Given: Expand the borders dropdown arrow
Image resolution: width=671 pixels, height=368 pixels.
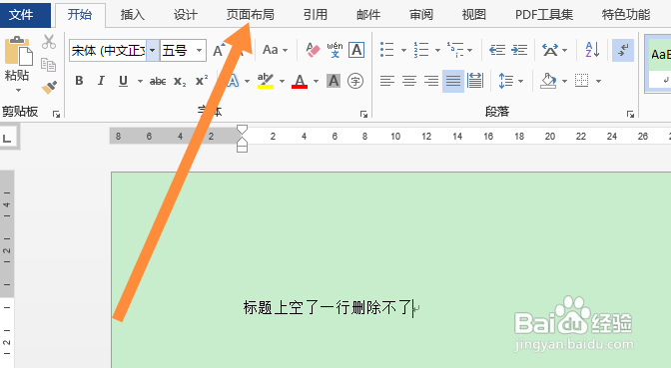Looking at the screenshot, I should (598, 81).
